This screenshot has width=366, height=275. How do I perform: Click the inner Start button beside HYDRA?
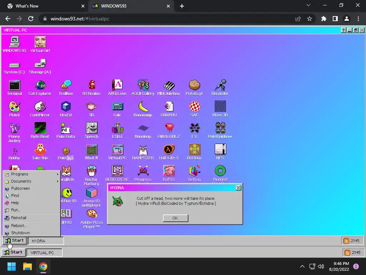(15, 241)
